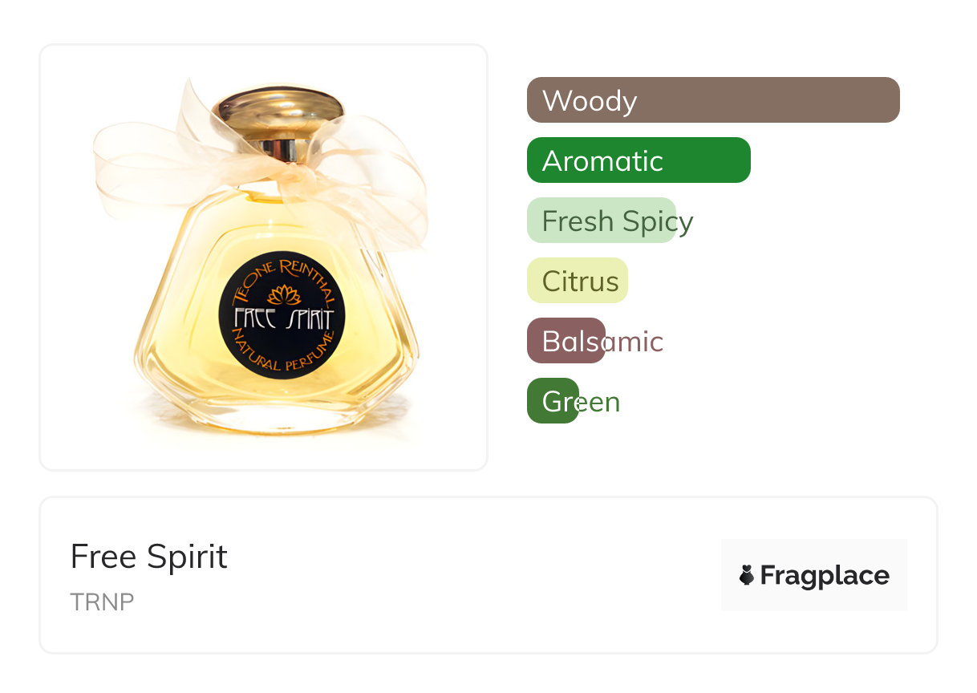Click the Fragplace perfume bottle icon
977x693 pixels.
[x=747, y=575]
